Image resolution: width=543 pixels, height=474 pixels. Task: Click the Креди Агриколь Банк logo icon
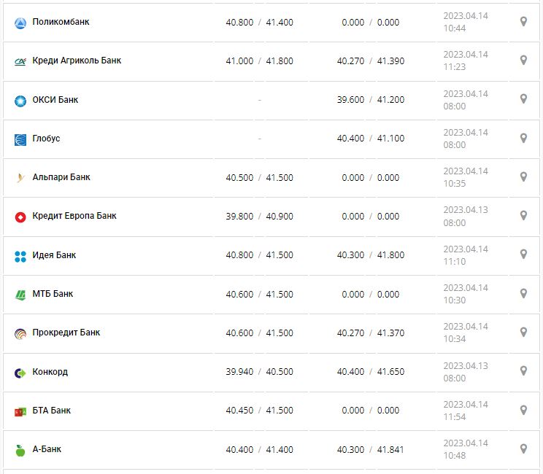pos(20,61)
